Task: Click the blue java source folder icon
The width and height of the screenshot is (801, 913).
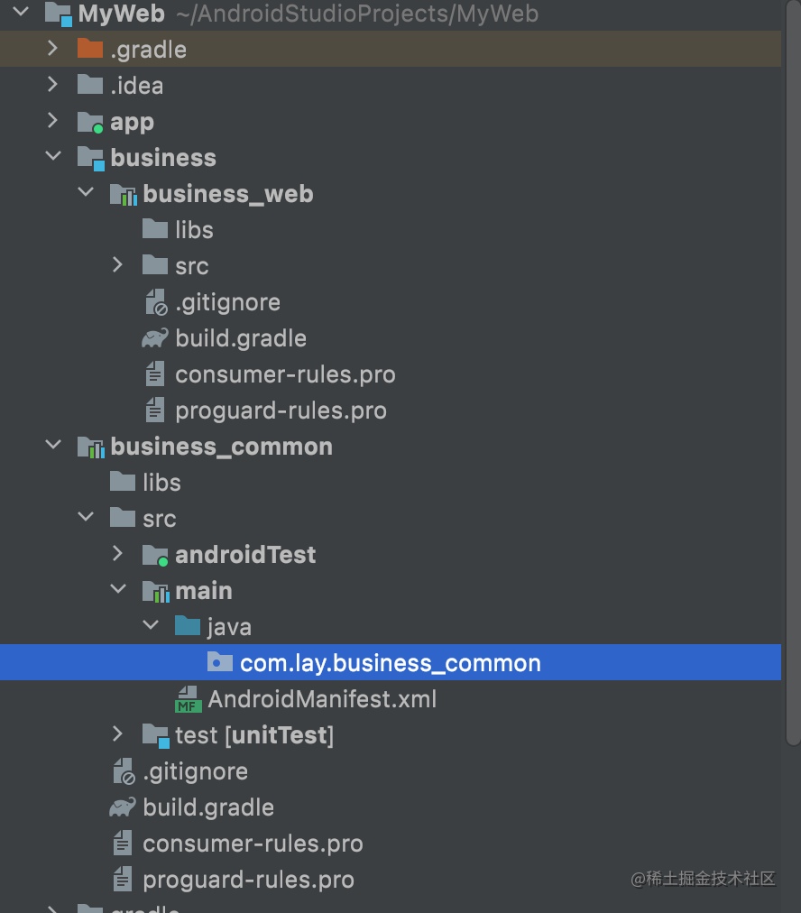Action: [188, 626]
